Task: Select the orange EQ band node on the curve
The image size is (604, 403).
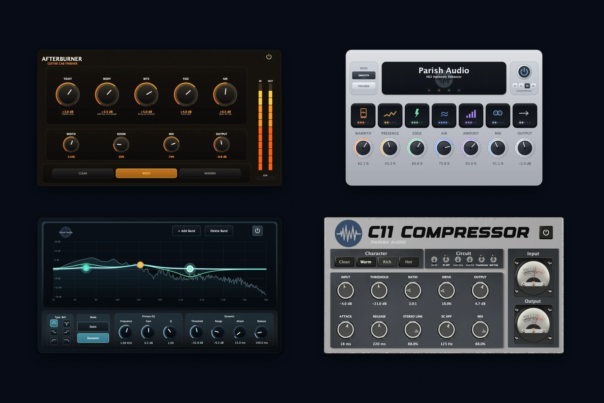Action: coord(140,265)
